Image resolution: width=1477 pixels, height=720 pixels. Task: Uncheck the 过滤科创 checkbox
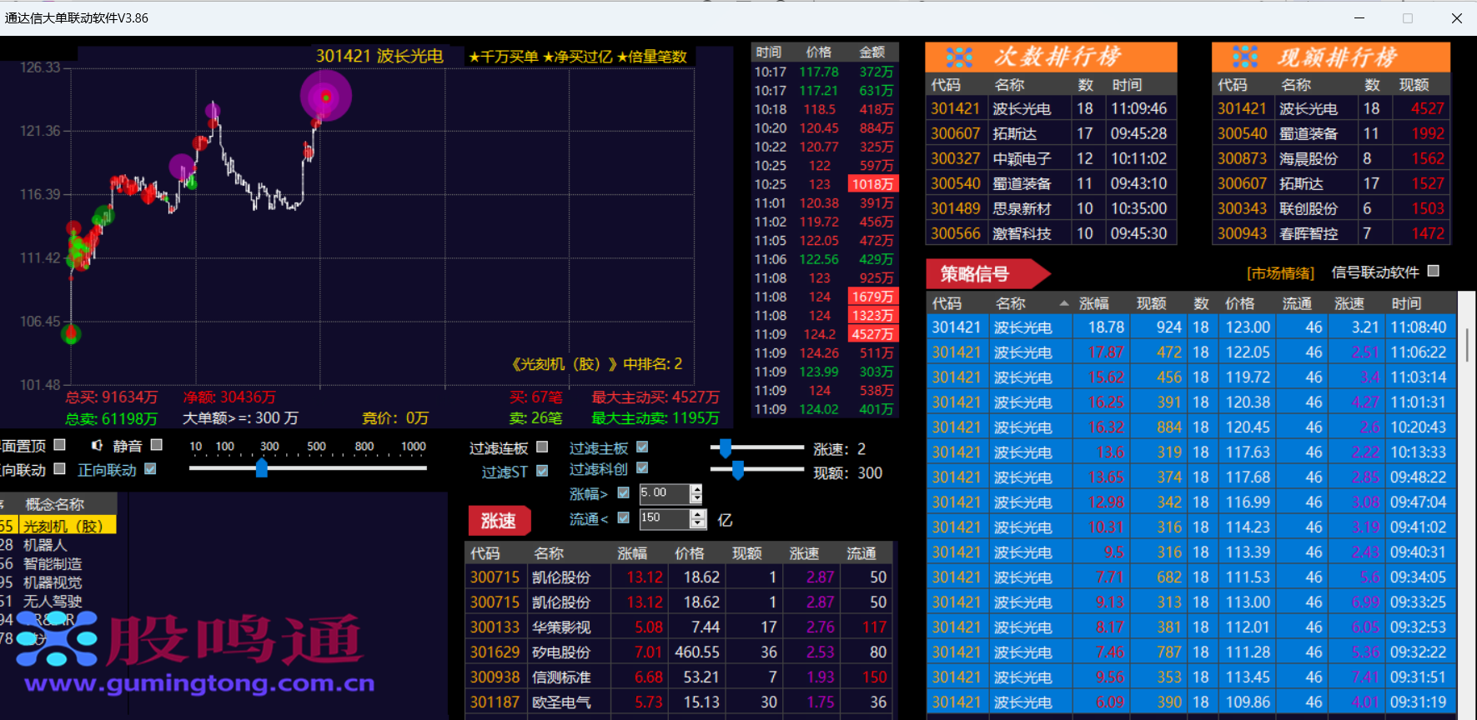642,468
